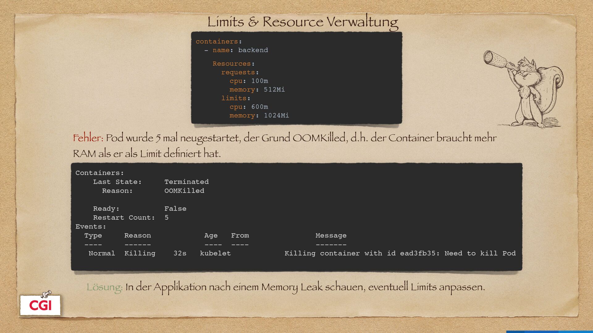
Task: Click the slide title Limits & Resource Verwaltung
Action: click(x=303, y=22)
